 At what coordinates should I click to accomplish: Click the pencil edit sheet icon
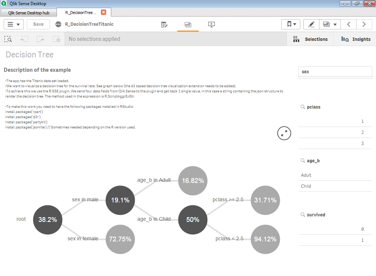coord(311,24)
